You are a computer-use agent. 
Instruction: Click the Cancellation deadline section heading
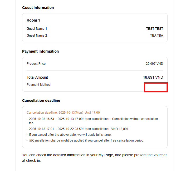41,100
